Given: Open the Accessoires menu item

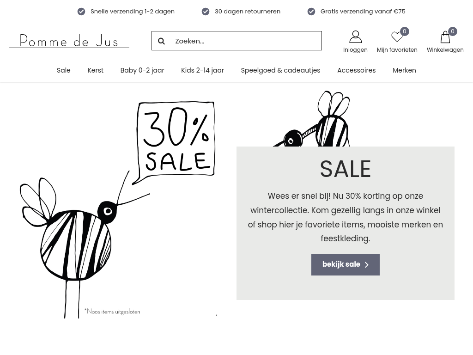Looking at the screenshot, I should (356, 70).
